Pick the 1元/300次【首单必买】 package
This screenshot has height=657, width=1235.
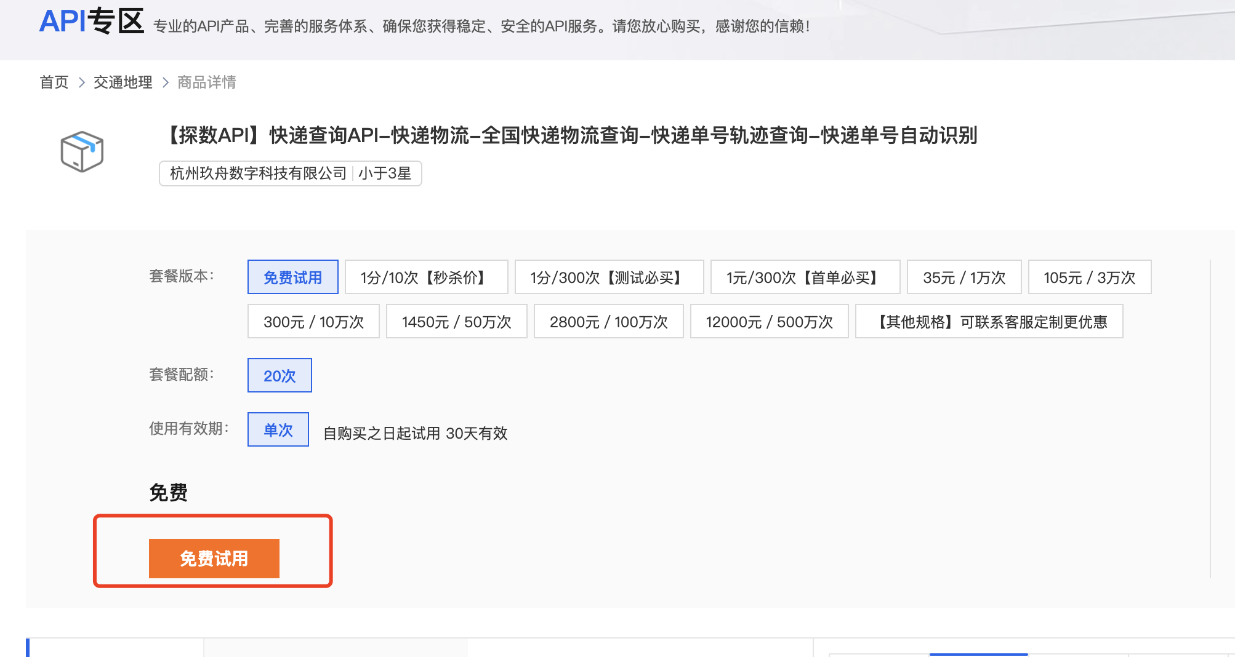(805, 277)
